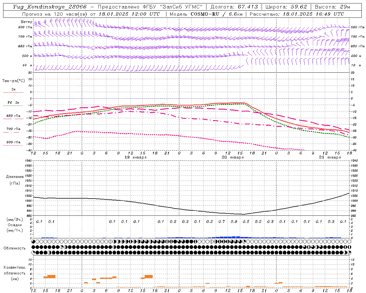The width and height of the screenshot is (366, 293).
Task: Click the 0.7 precipitation value
Action: [x=222, y=221]
